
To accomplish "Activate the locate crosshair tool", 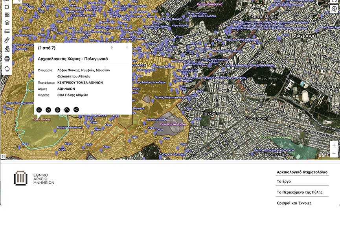I will [7, 7].
